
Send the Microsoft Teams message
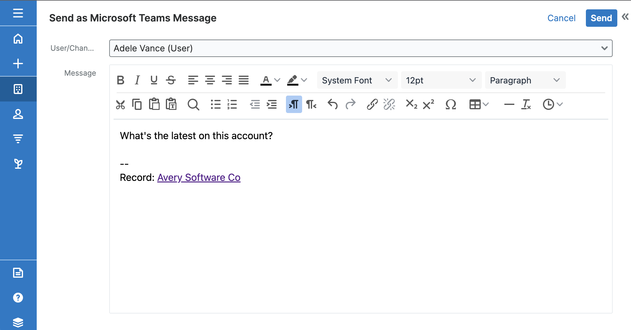[x=601, y=18]
